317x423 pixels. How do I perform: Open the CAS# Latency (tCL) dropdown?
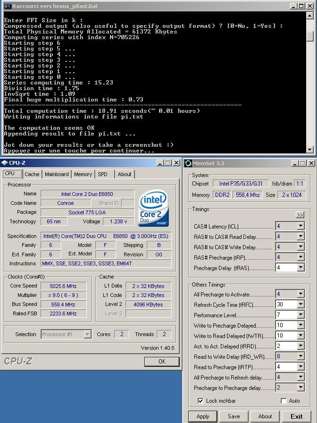point(300,226)
